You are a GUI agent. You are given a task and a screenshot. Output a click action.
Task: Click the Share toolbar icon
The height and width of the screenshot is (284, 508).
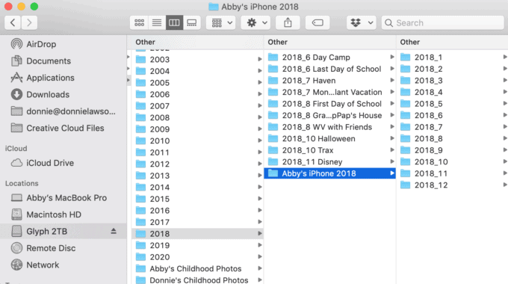(x=288, y=22)
